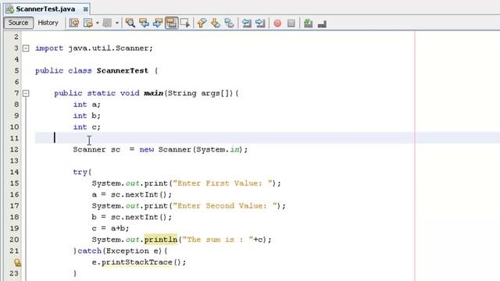This screenshot has width=500, height=281.
Task: Place cursor on 'int a;' line
Action: (87, 105)
